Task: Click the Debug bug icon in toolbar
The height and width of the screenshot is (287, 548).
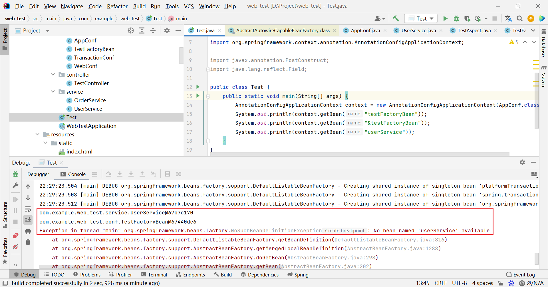Action: pyautogui.click(x=456, y=19)
